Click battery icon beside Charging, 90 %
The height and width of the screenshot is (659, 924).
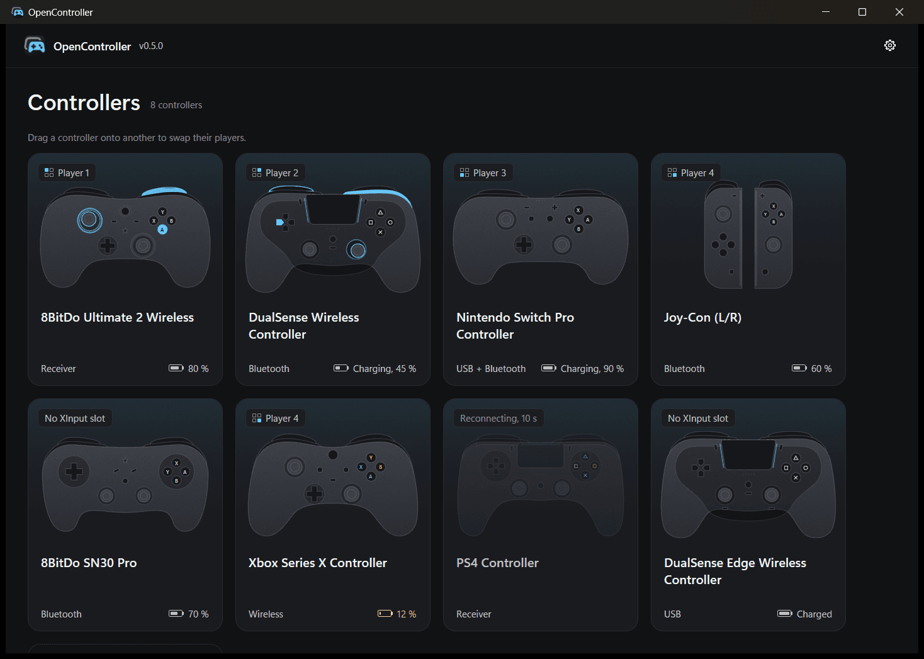[x=549, y=368]
